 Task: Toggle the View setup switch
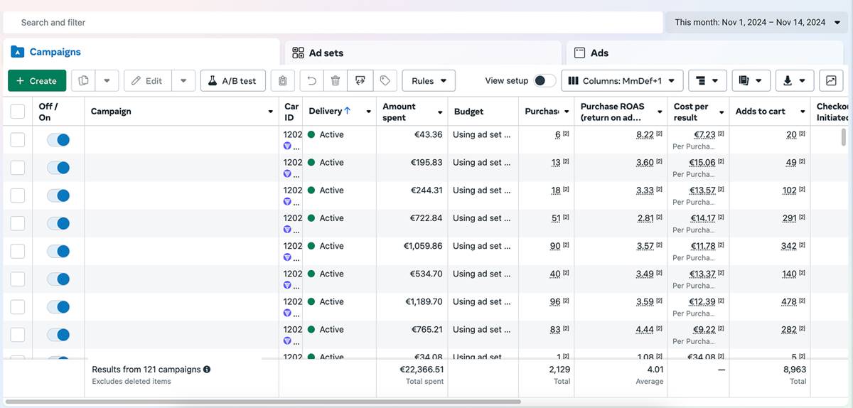(x=544, y=81)
